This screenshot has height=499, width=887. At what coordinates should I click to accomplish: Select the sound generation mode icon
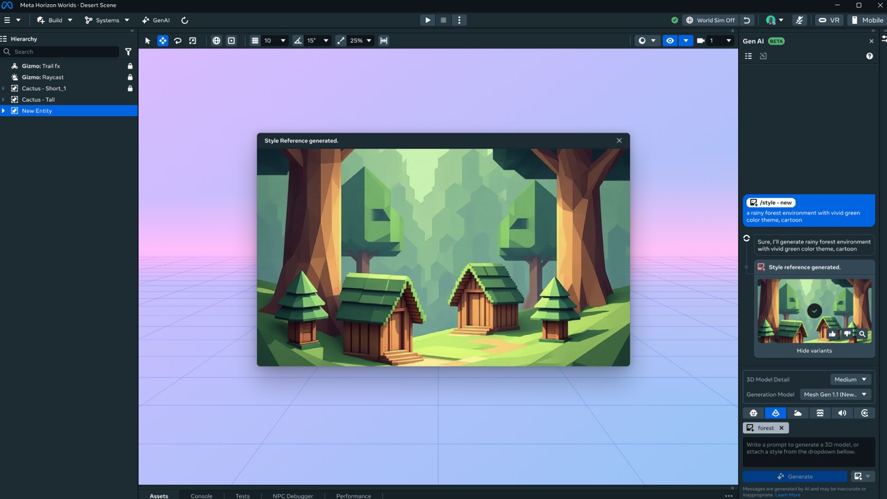842,413
